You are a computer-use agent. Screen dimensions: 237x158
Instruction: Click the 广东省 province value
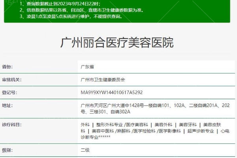point(87,67)
